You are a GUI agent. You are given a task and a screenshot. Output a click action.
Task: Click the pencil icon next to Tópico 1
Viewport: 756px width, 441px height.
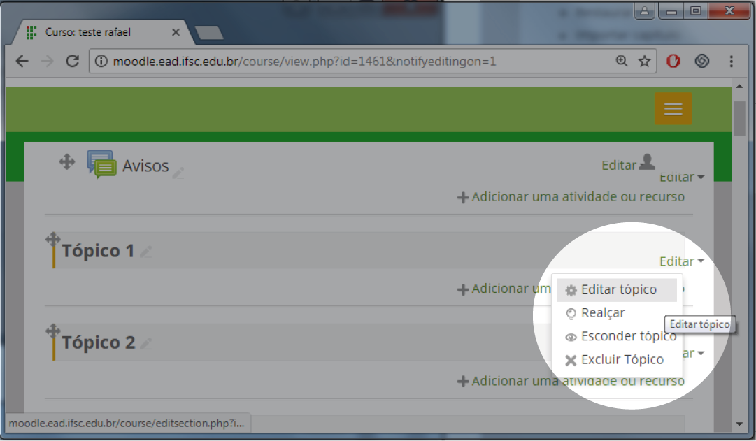(x=145, y=252)
